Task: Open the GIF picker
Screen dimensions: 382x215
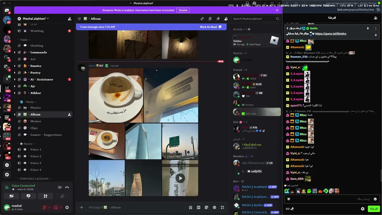Action: pos(198,208)
